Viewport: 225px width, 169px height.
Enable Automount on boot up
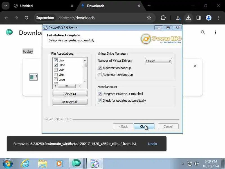point(100,74)
